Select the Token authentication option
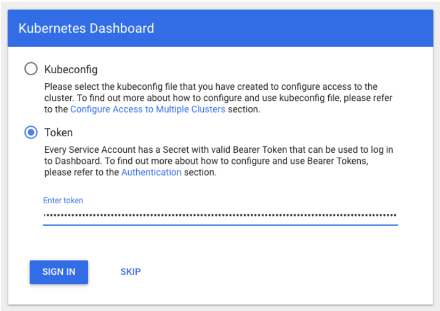 [31, 133]
